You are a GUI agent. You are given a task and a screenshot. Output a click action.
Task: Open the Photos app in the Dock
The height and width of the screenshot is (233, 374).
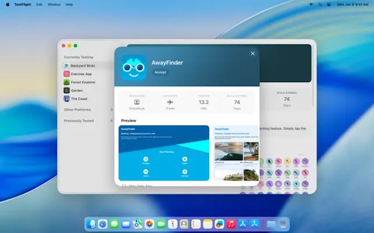pyautogui.click(x=150, y=224)
